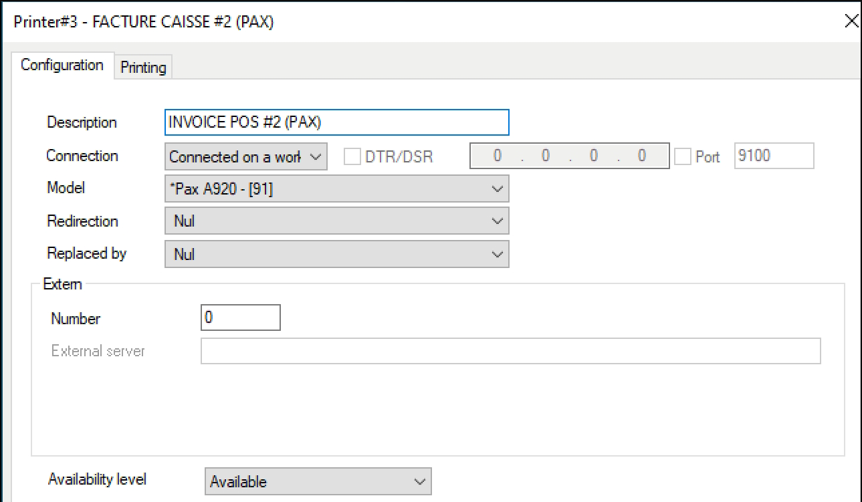
Task: Click the Extern Number input field
Action: coord(240,318)
